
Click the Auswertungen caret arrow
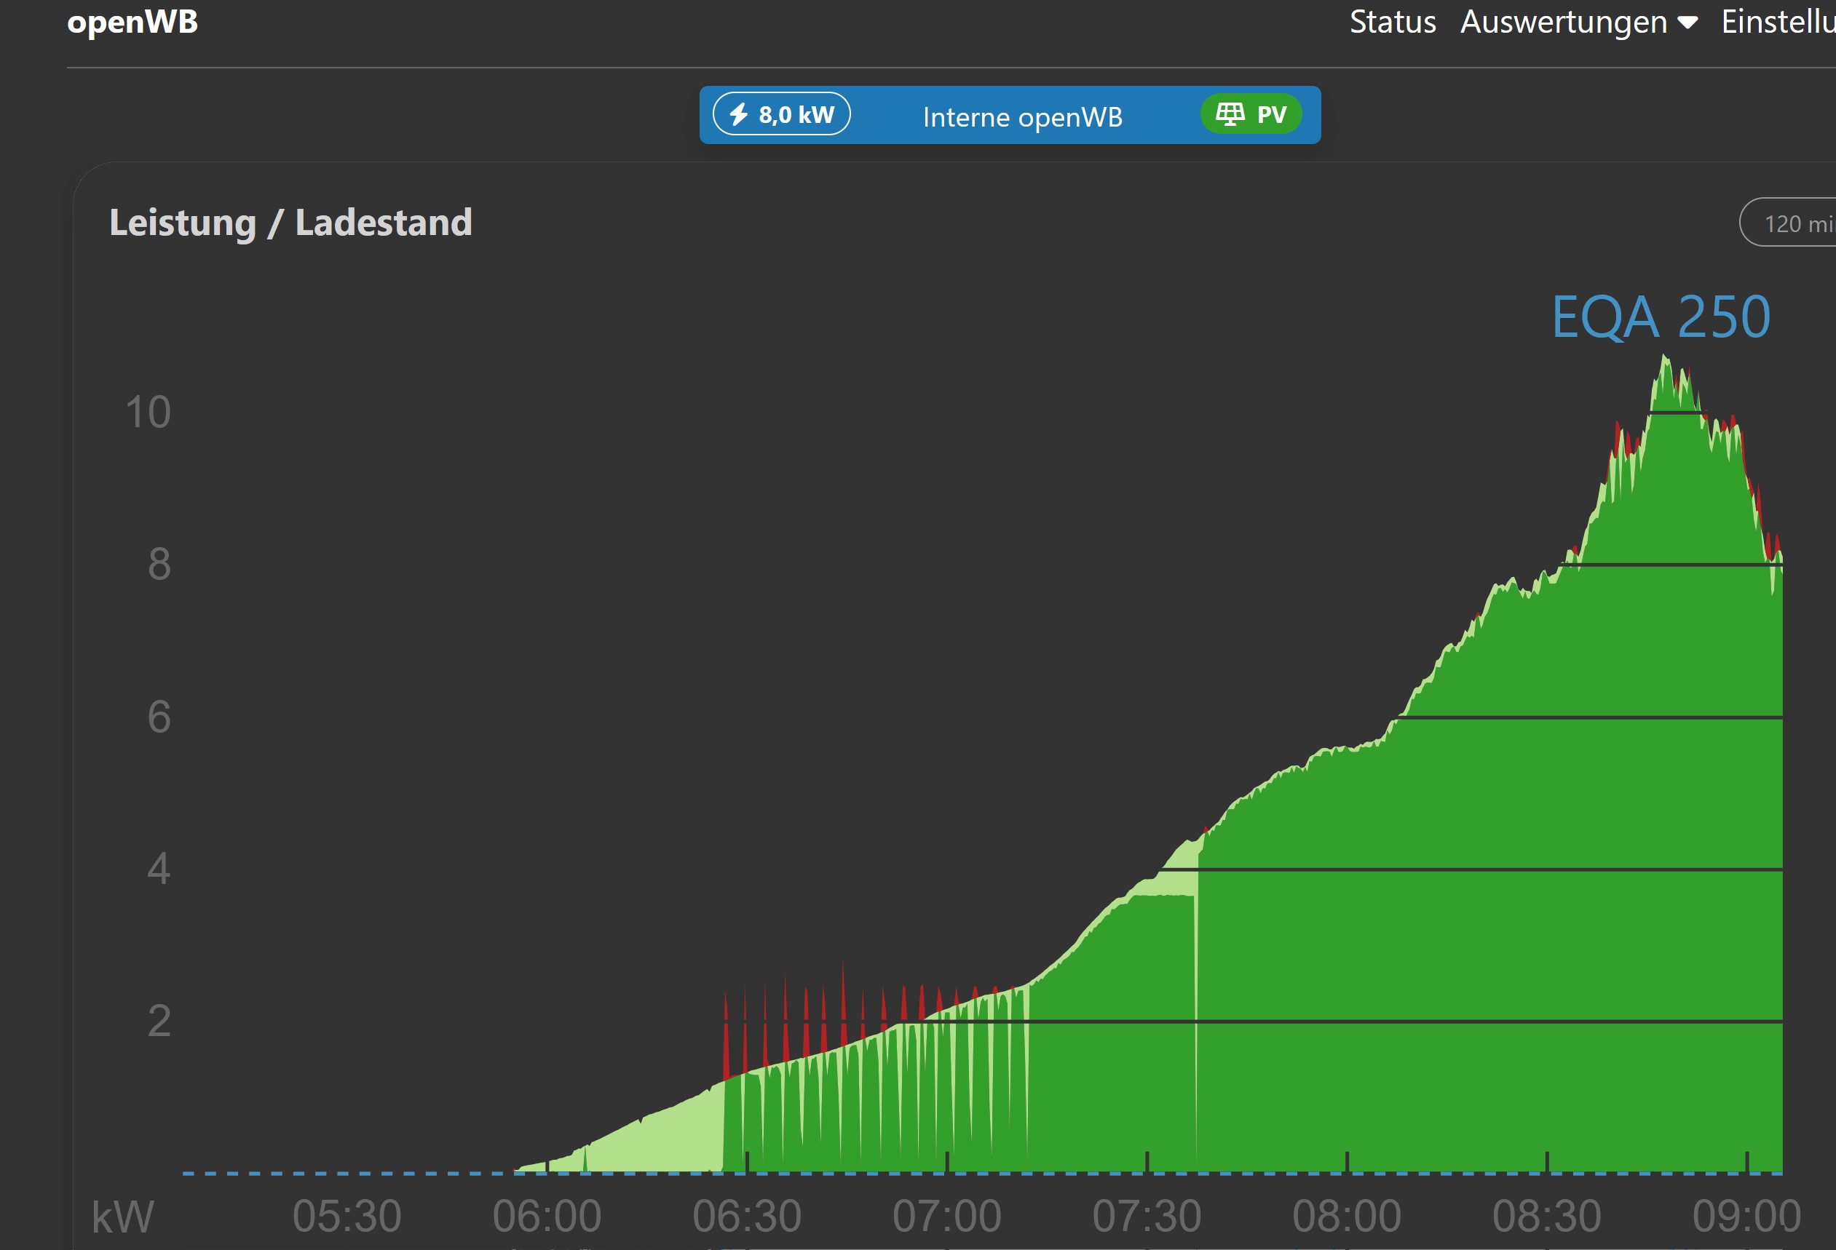click(x=1687, y=23)
